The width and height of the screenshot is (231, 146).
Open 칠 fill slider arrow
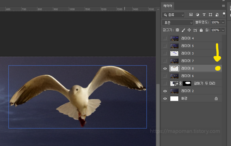[x=223, y=30]
